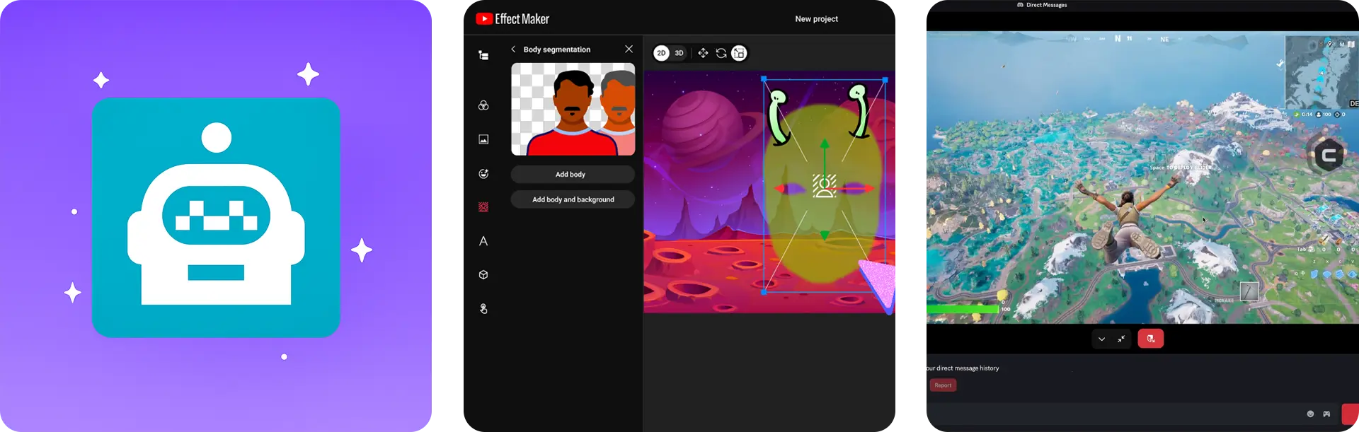Click the color filters overlapping-circles icon
Screen dimensions: 1359x432
click(483, 105)
